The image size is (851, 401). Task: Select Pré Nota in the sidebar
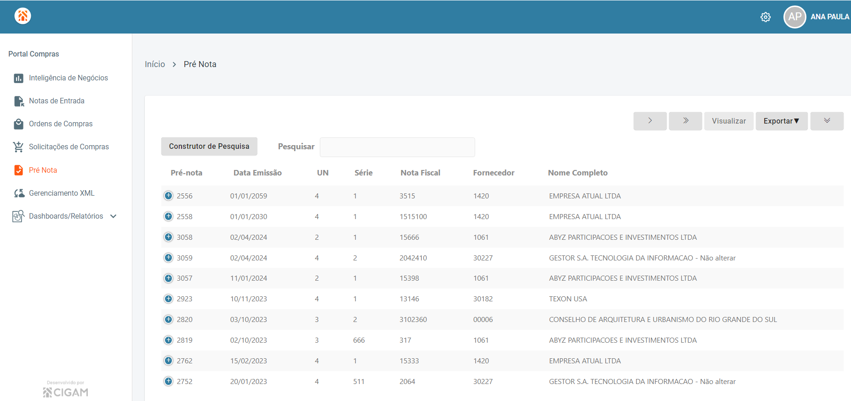point(43,170)
